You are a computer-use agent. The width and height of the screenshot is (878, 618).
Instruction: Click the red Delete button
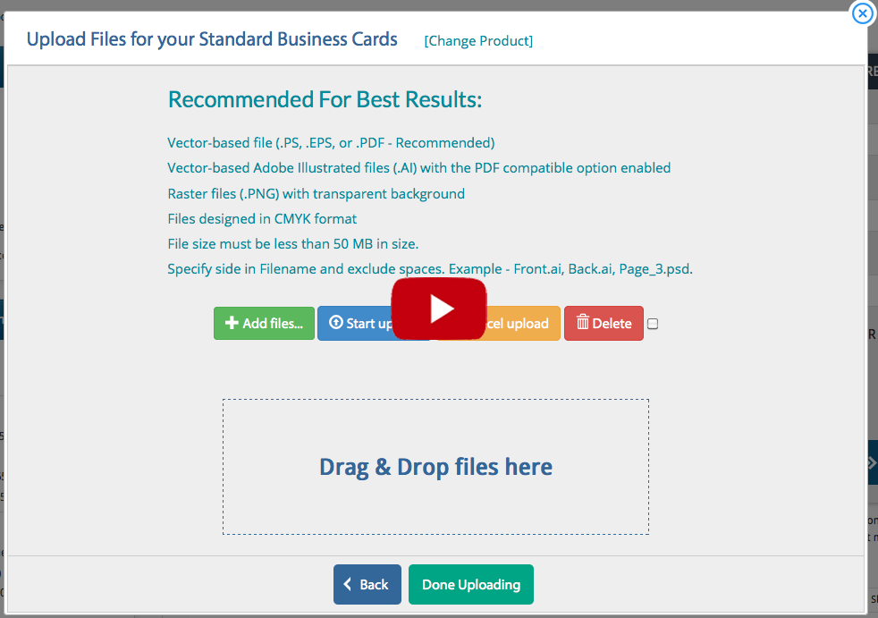[x=604, y=323]
